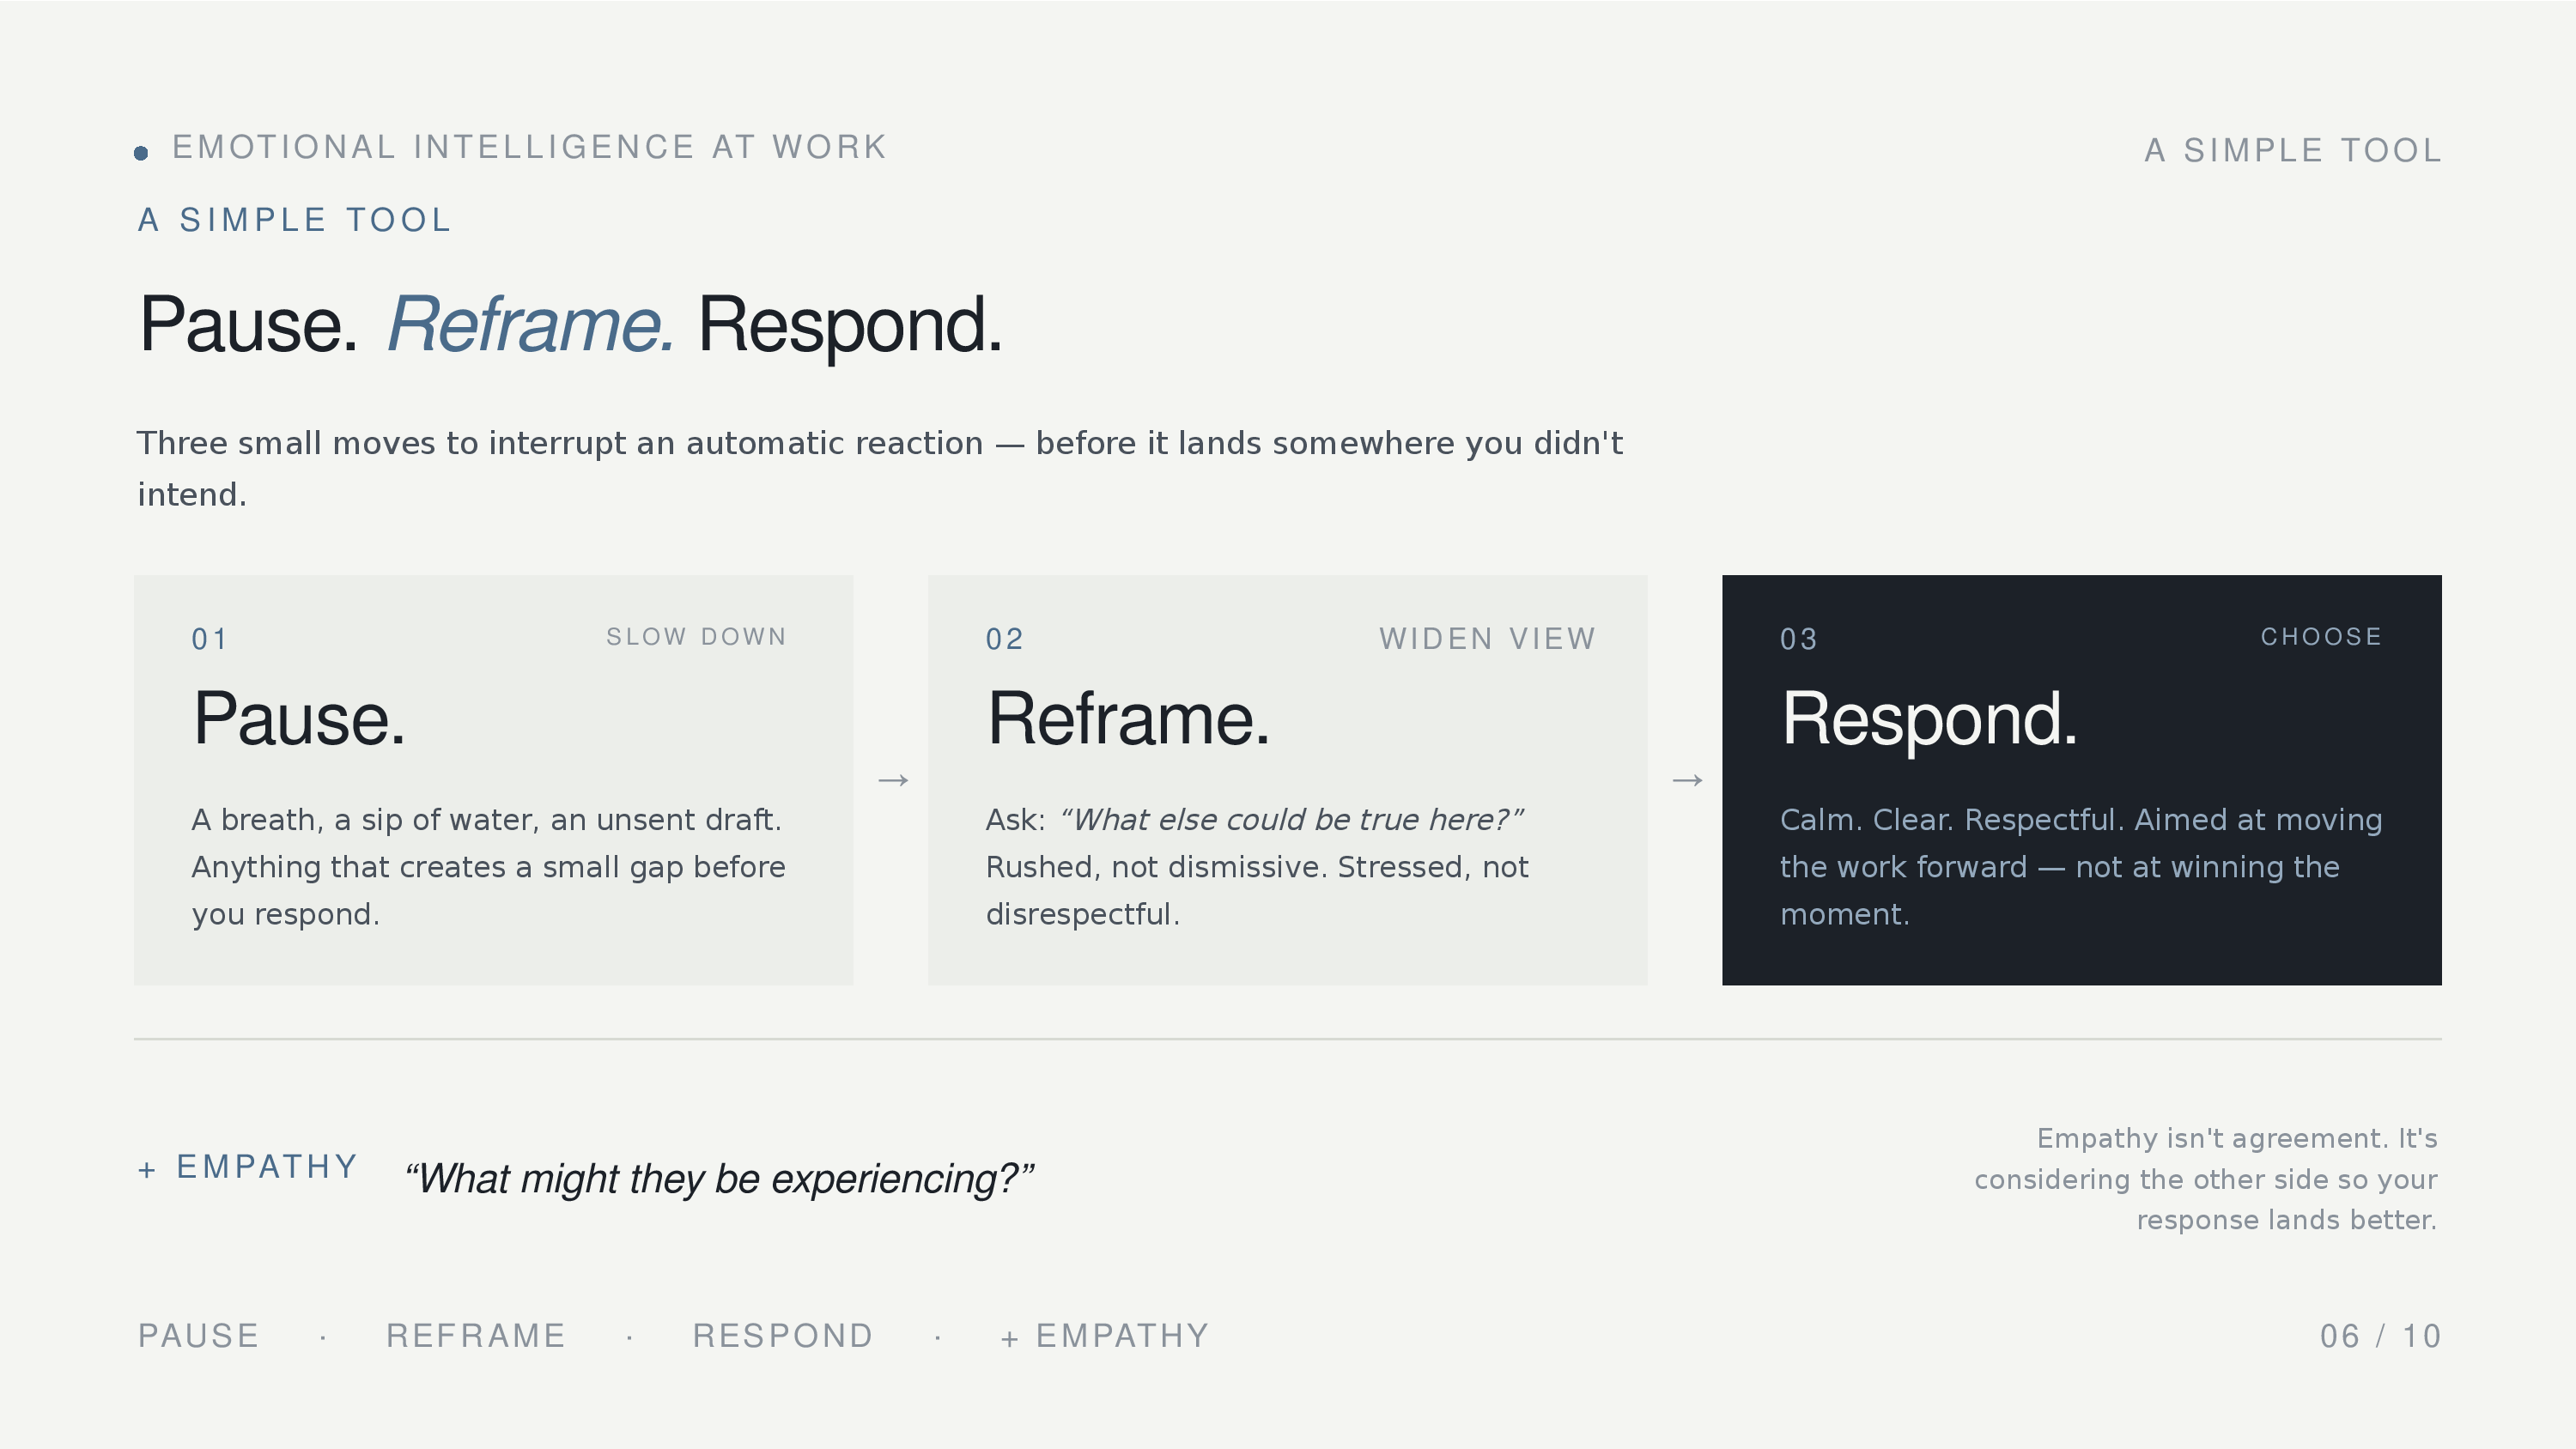This screenshot has height=1449, width=2576.
Task: Click the "EMOTIONAL INTELLIGENCE AT WORK" header text
Action: [x=529, y=148]
